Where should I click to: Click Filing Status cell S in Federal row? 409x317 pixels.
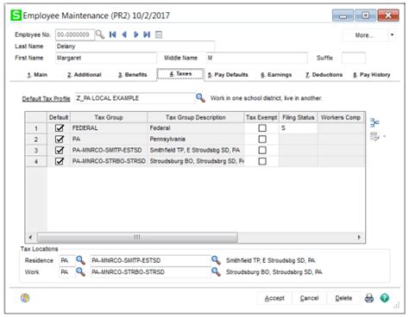(x=298, y=128)
